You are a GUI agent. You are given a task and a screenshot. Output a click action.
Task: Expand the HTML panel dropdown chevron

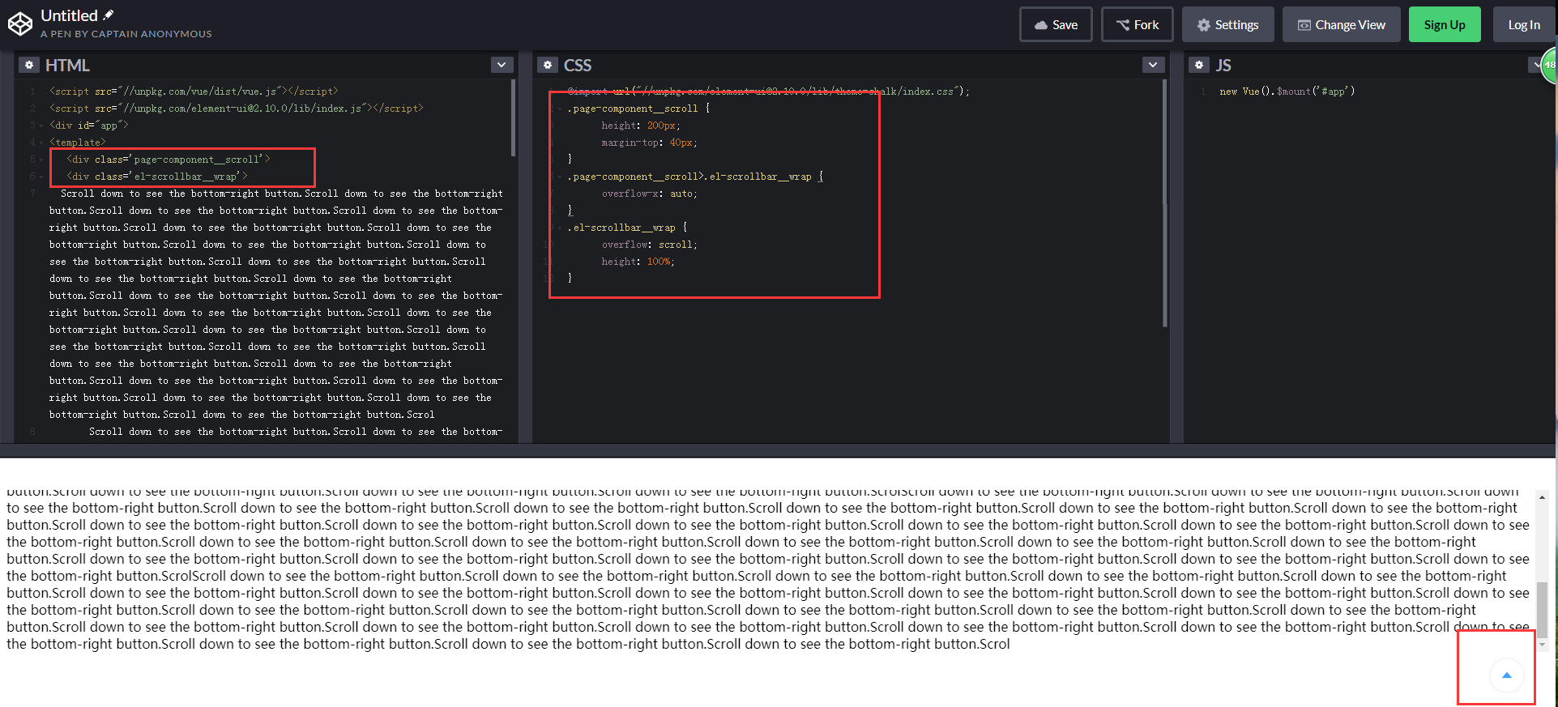pyautogui.click(x=502, y=65)
